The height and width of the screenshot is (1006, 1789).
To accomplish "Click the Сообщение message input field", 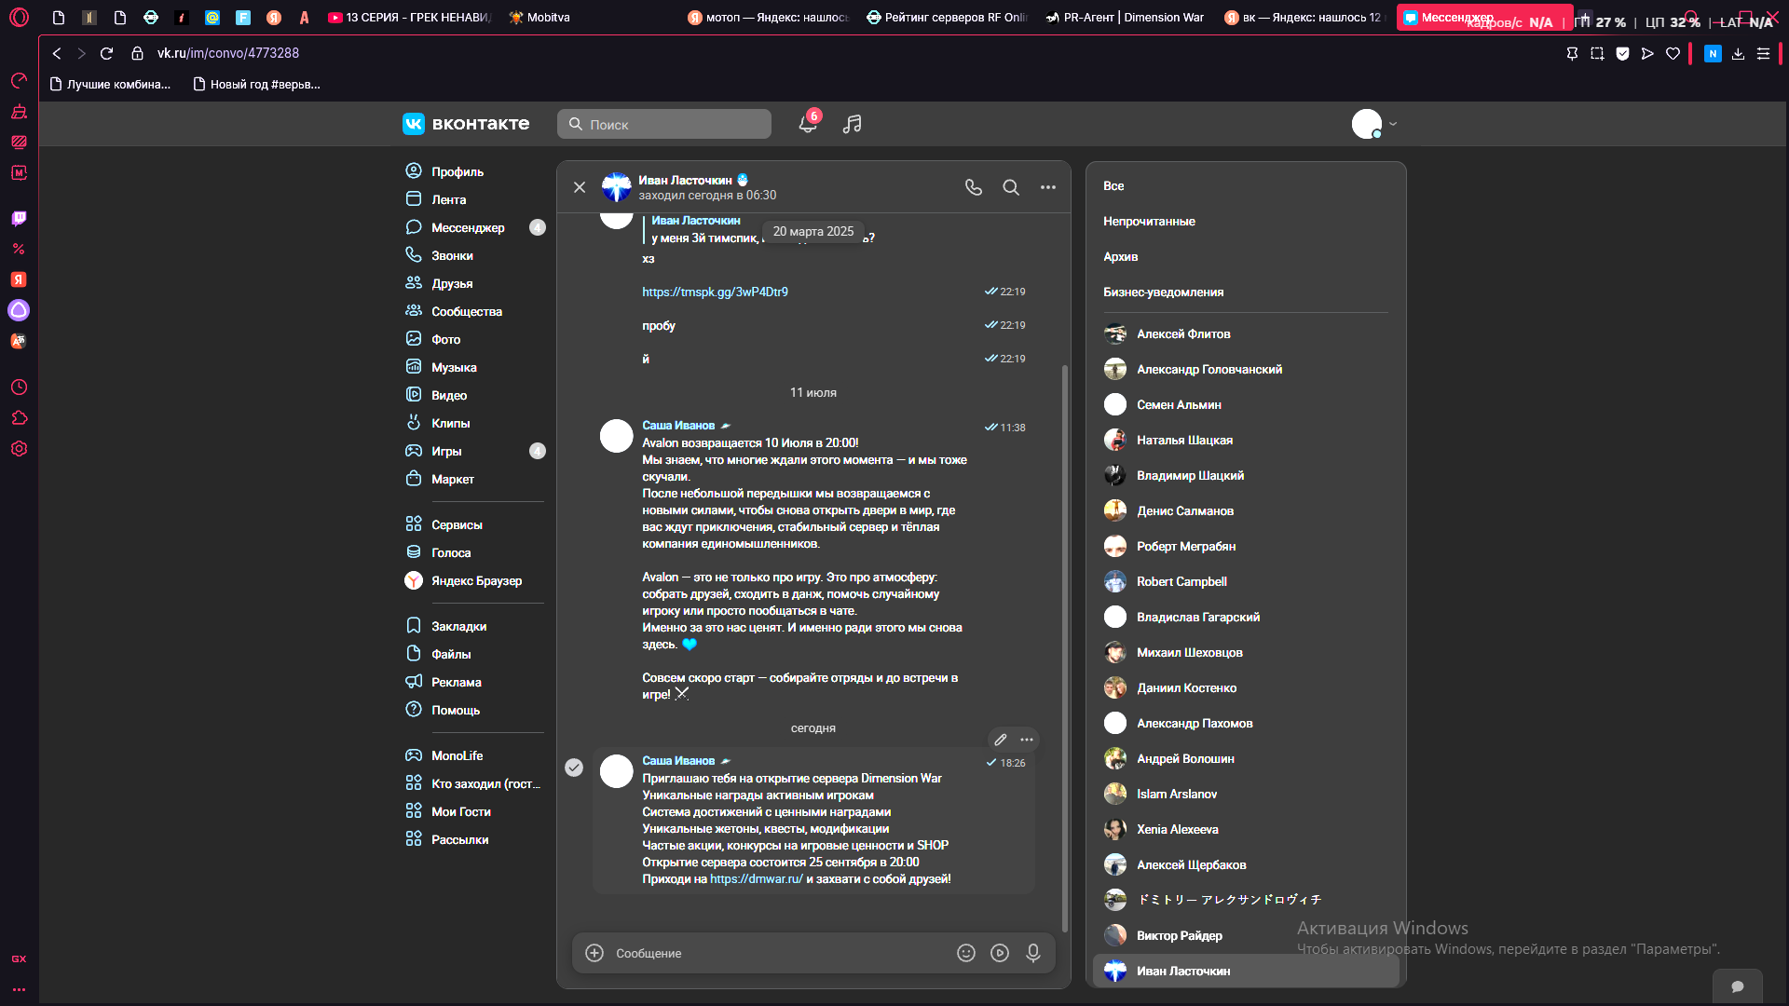I will [778, 953].
